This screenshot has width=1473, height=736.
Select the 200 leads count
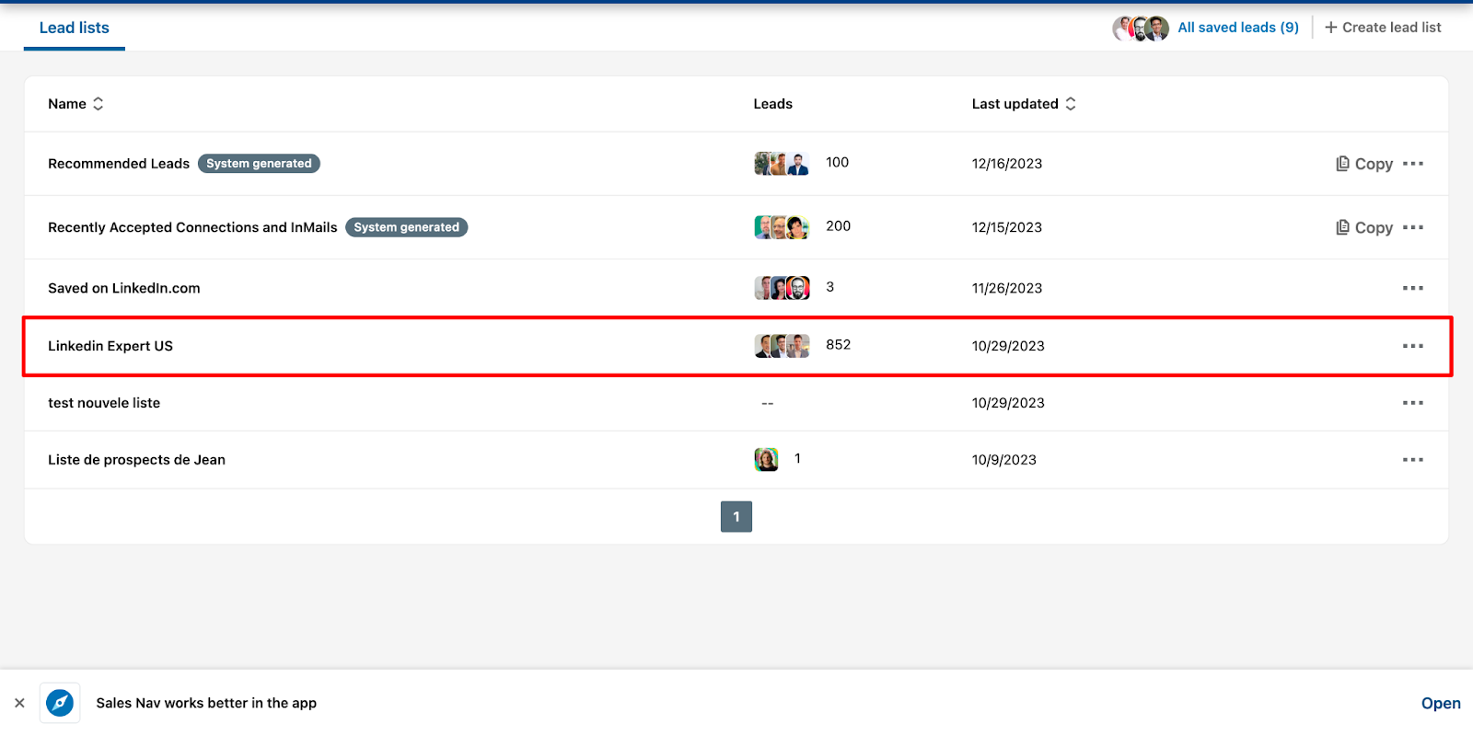[838, 226]
